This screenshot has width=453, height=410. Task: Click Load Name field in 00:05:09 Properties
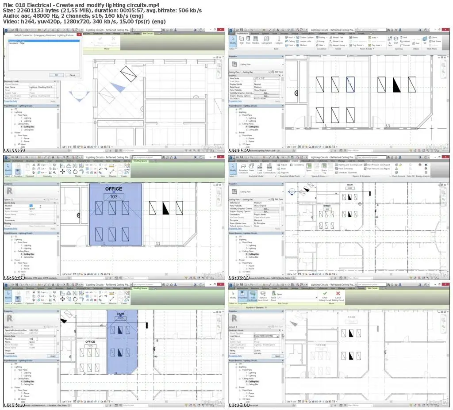coord(267,336)
